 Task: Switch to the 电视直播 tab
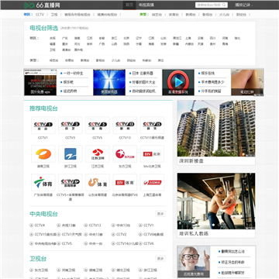[146, 5]
